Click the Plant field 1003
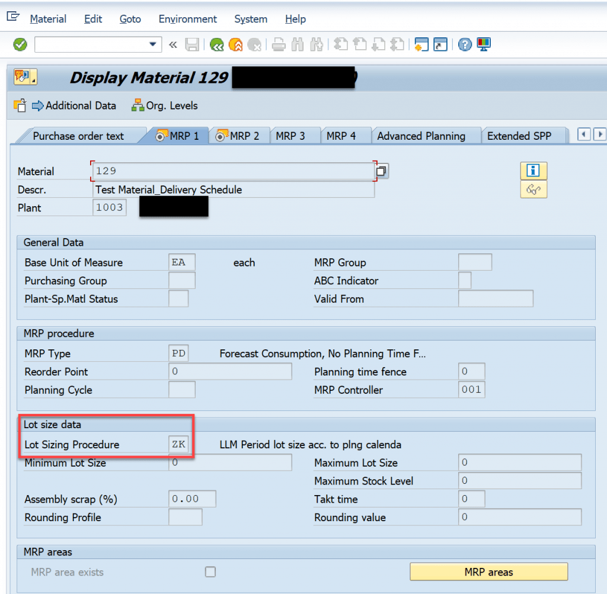 click(x=110, y=208)
